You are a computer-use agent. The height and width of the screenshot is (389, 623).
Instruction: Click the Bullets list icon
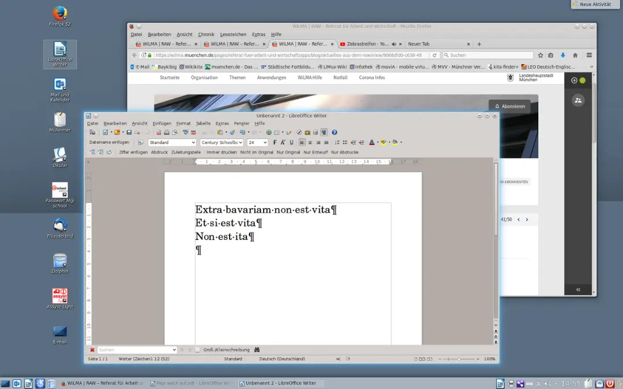tap(345, 142)
